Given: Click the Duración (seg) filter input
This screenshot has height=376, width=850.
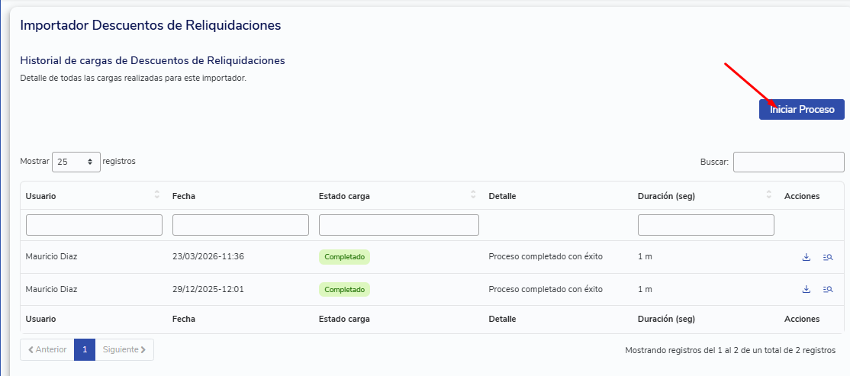Looking at the screenshot, I should click(x=706, y=225).
